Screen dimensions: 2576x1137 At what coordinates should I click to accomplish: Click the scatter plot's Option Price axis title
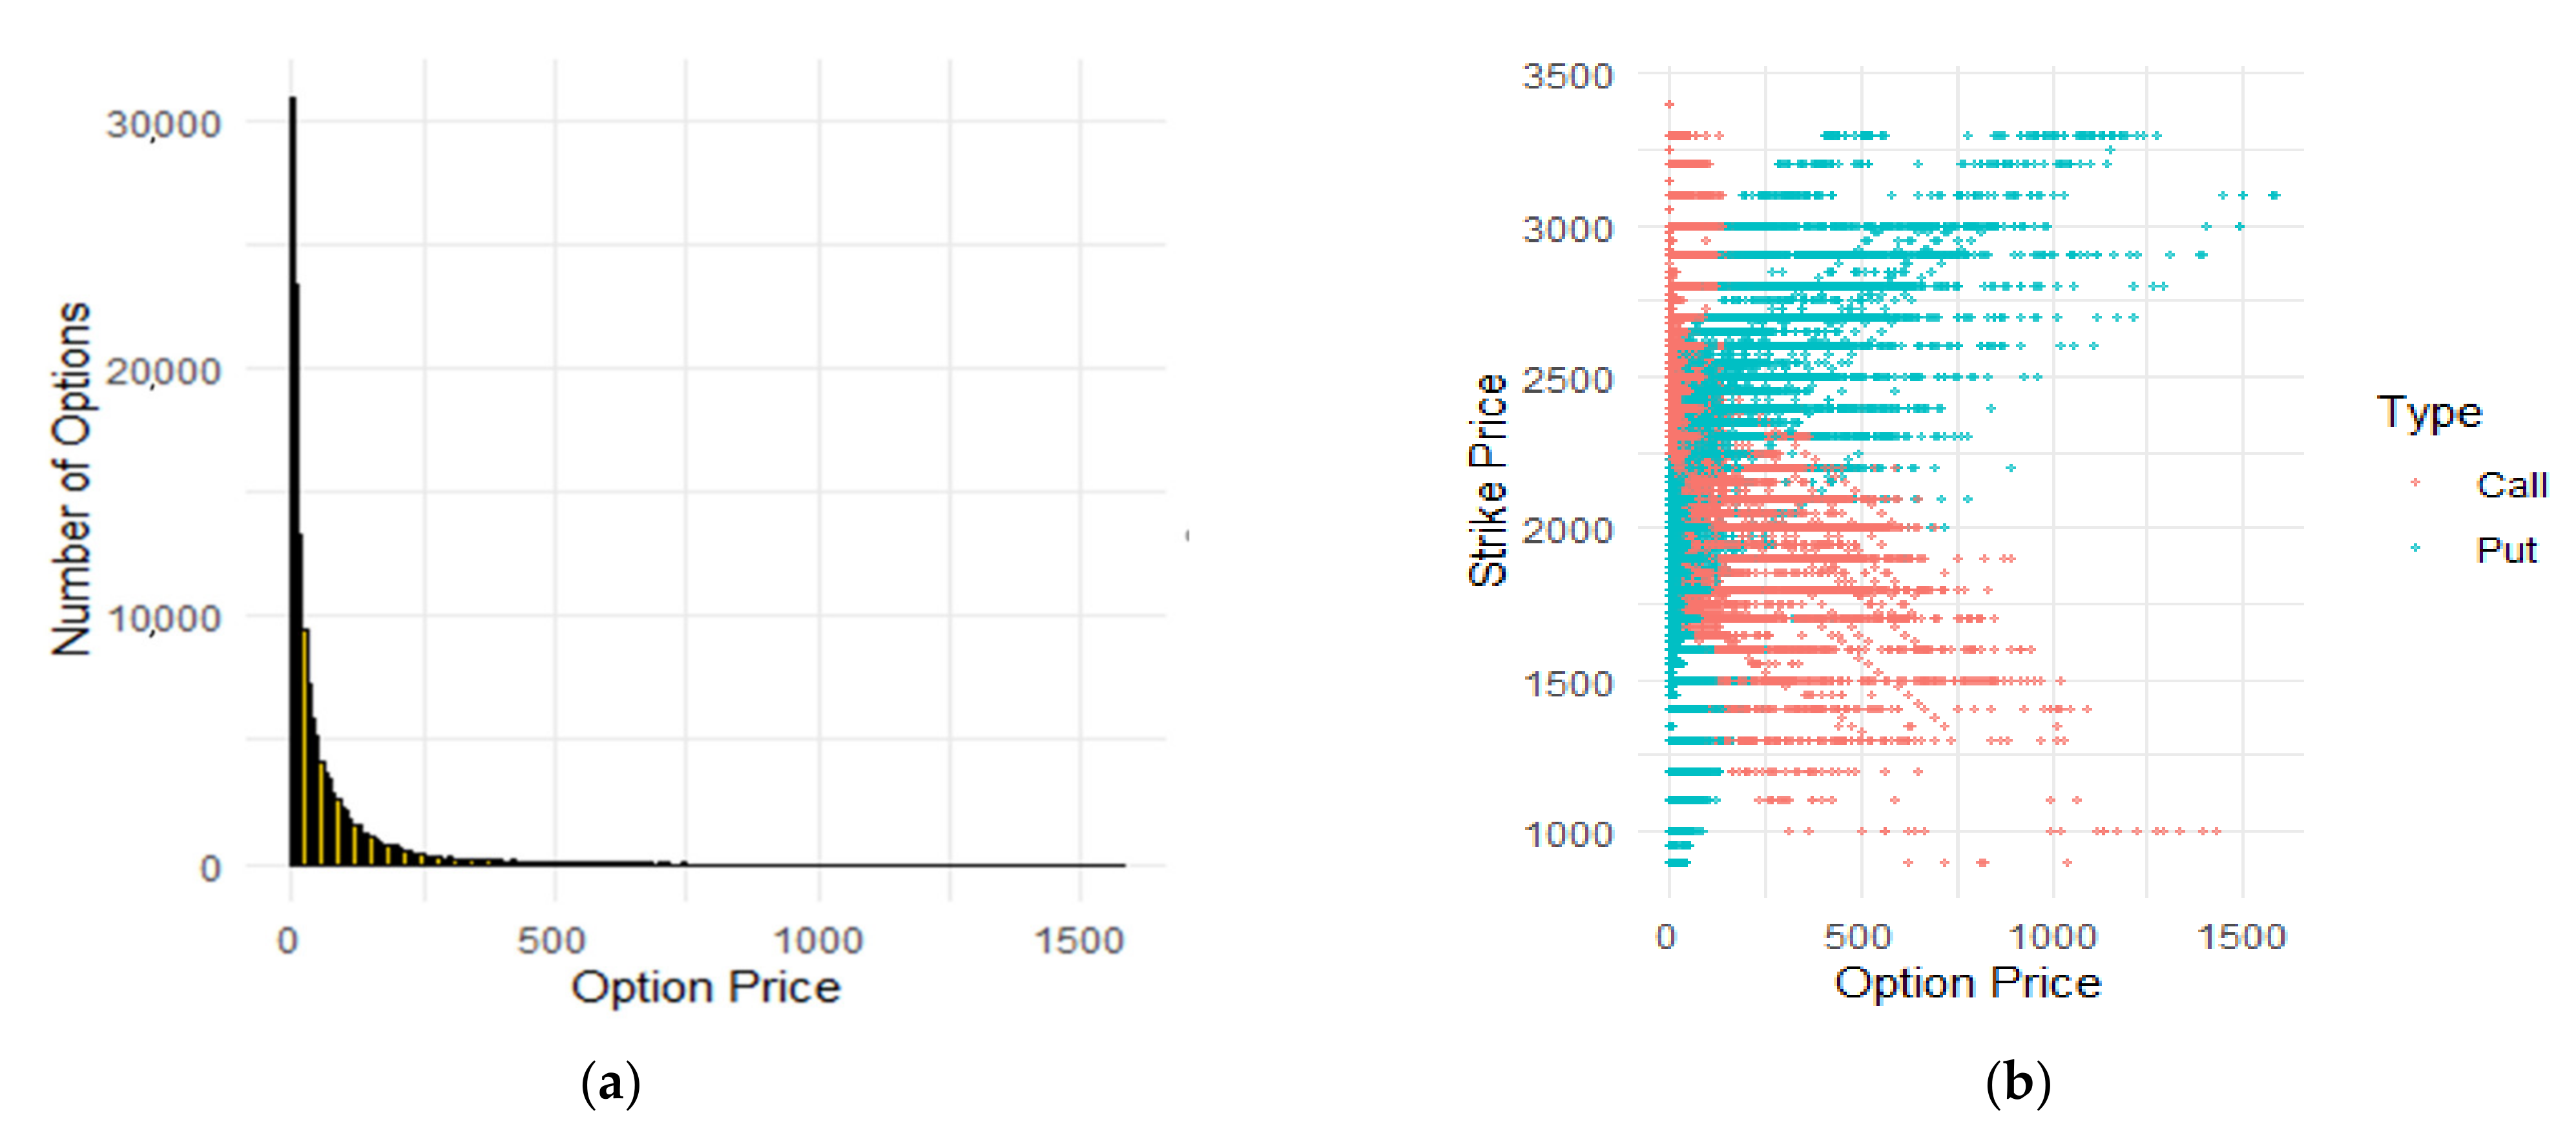tap(1967, 982)
